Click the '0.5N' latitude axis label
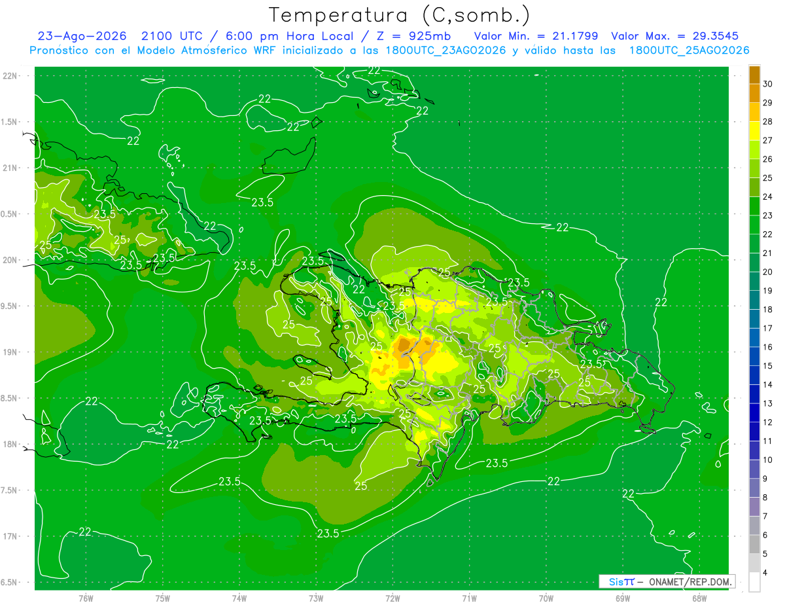This screenshot has width=785, height=607. pyautogui.click(x=10, y=214)
